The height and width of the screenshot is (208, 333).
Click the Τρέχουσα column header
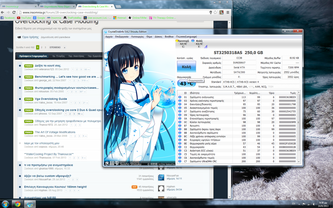click(239, 93)
